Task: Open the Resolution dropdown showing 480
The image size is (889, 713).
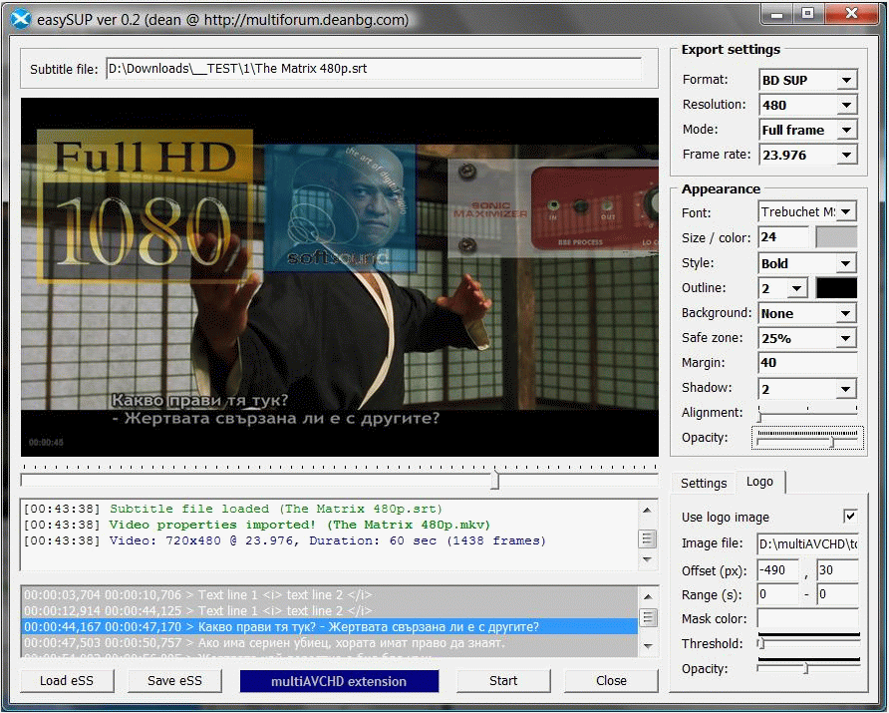Action: point(807,105)
